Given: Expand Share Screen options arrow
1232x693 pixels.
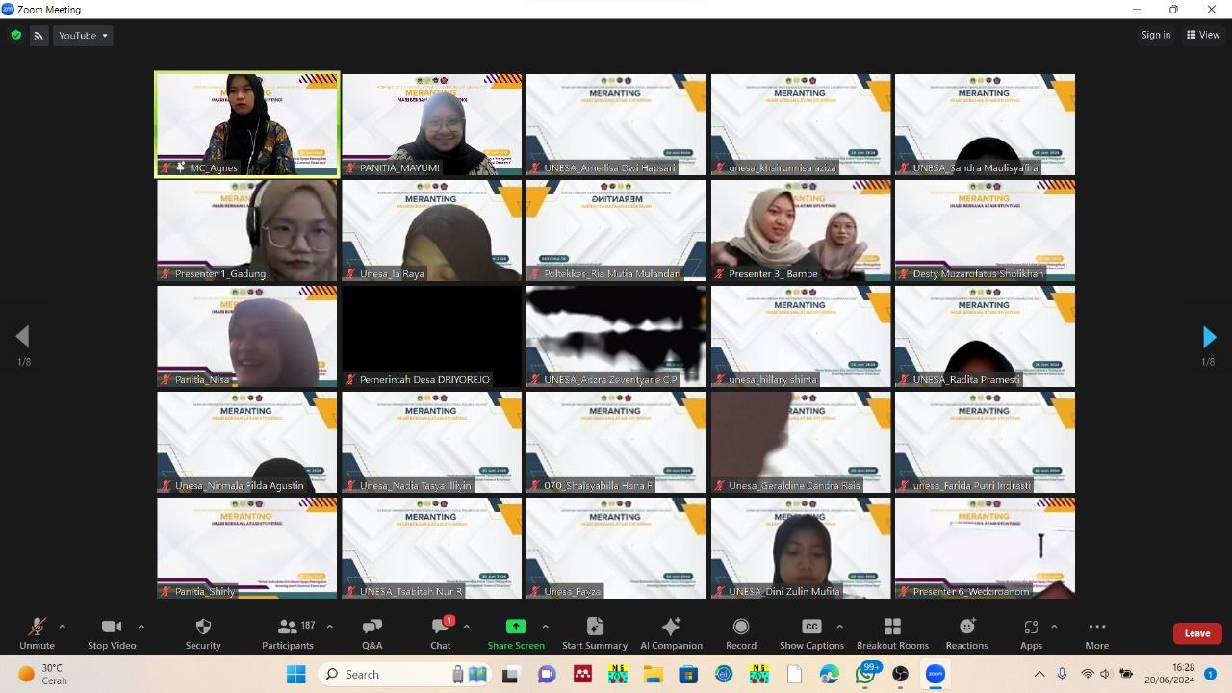Looking at the screenshot, I should click(546, 627).
